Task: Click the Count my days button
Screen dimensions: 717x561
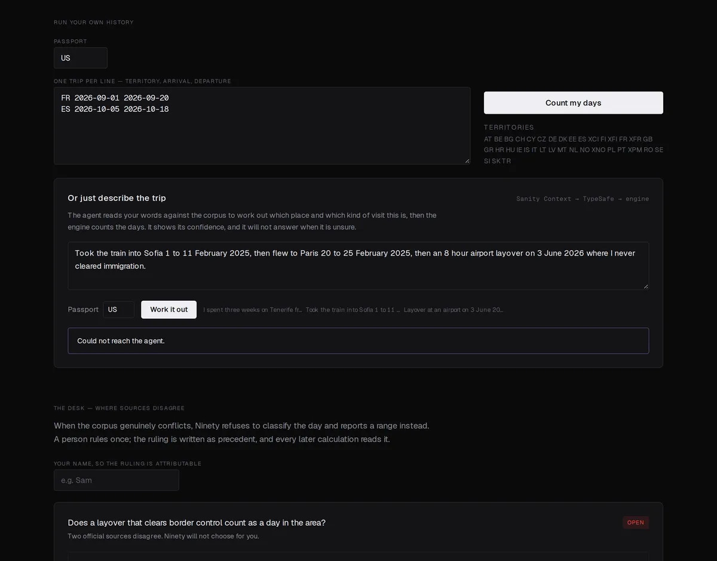Action: (x=573, y=103)
